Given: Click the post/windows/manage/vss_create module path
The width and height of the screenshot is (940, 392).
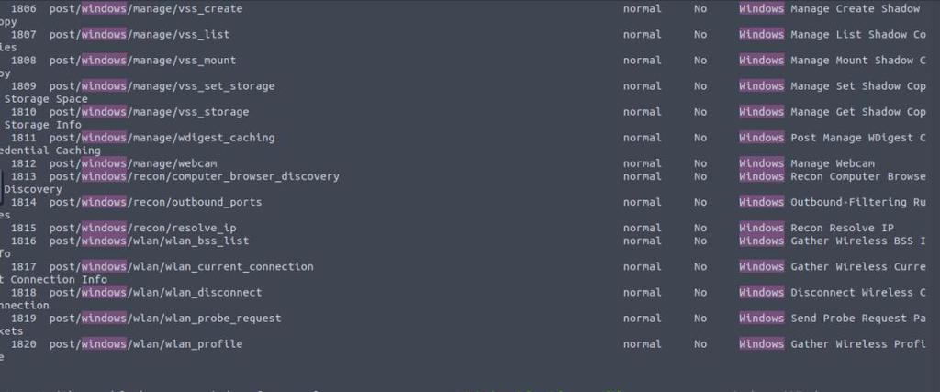Looking at the screenshot, I should tap(146, 9).
